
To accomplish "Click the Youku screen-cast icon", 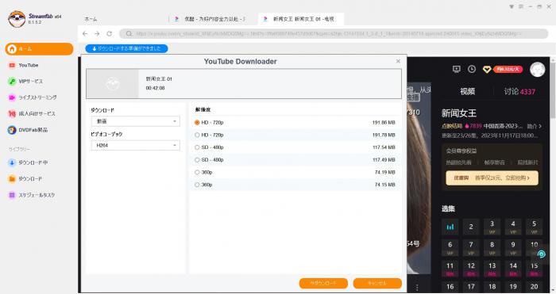I will click(x=457, y=70).
